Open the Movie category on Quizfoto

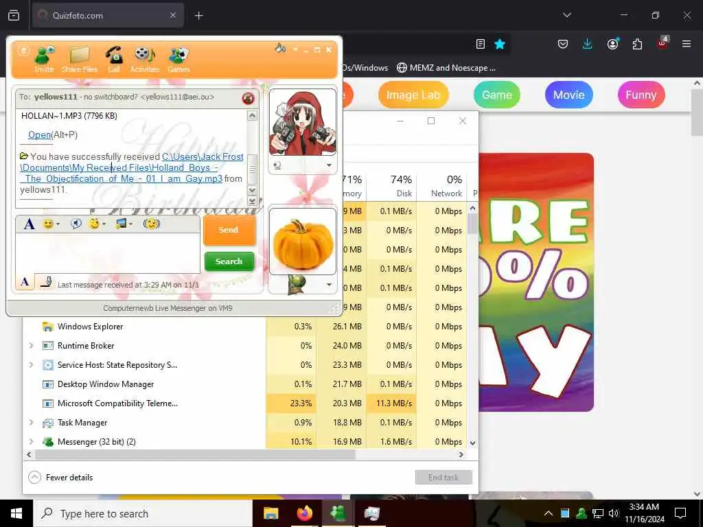click(x=568, y=95)
